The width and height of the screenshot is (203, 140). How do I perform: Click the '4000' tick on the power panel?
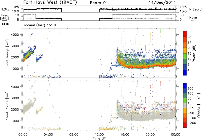[15, 35]
